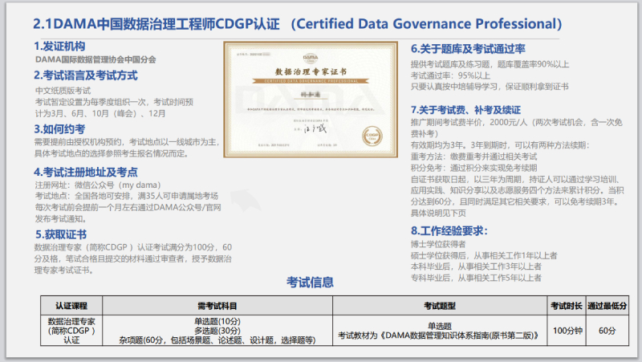Click the line '专科毕业后，从事相关工作5年以上者'
Screen dimensions: 642x362
pos(476,278)
